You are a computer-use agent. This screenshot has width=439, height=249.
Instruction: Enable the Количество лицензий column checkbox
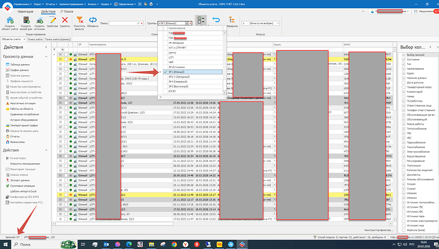point(403,170)
